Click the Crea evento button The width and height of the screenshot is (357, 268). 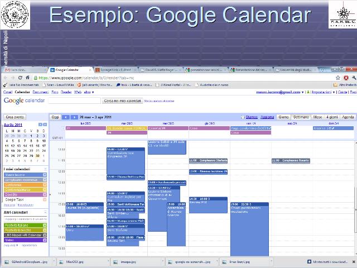pos(15,117)
